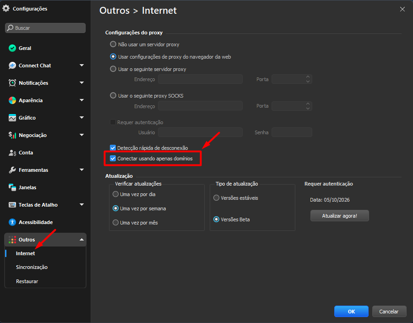This screenshot has height=323, width=413.
Task: Select 'Uma vez por dia' update check
Action: click(115, 194)
